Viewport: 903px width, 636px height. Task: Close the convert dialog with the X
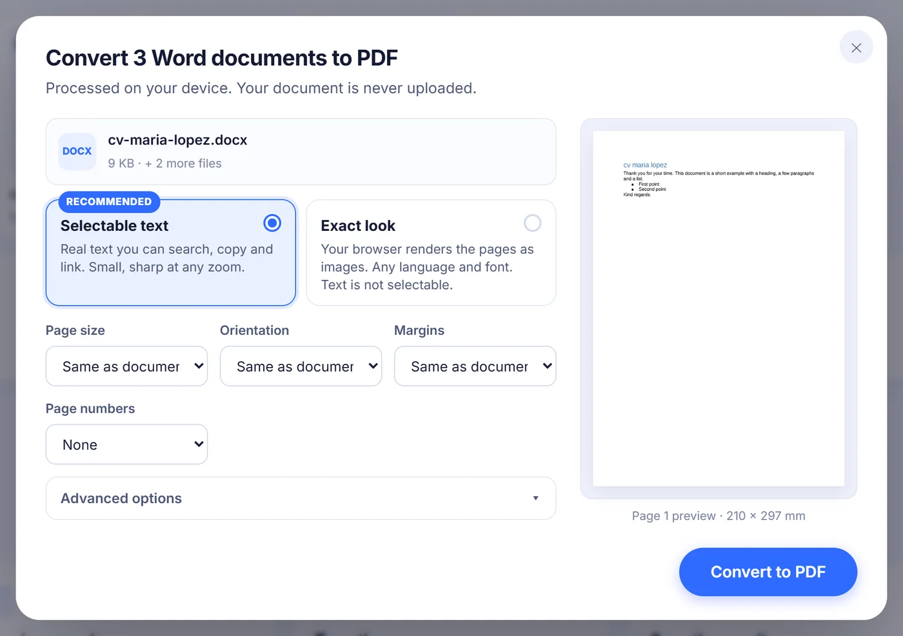856,48
